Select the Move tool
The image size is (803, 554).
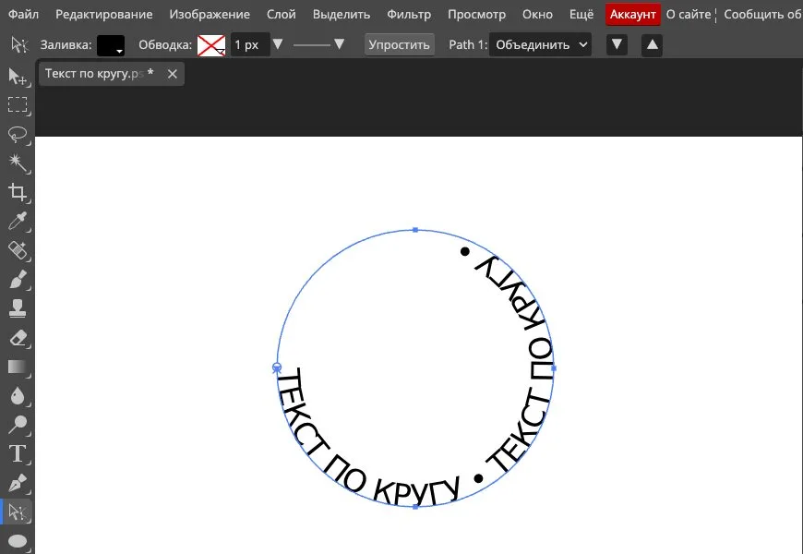coord(18,77)
